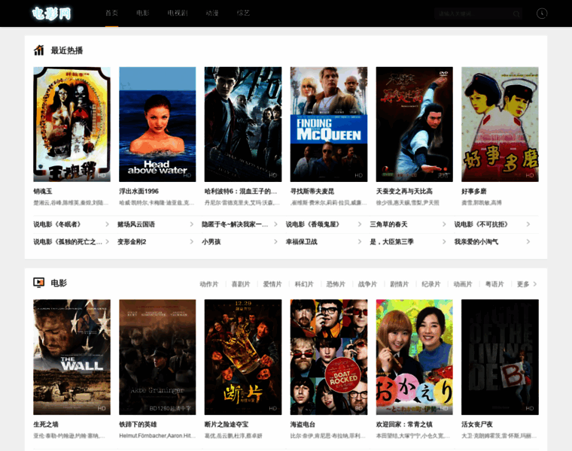Click the search magnifier icon
This screenshot has height=451, width=572.
[516, 14]
